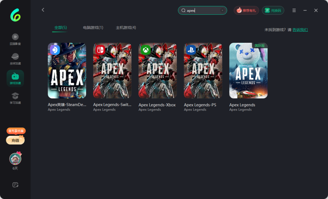Open 学习加速 graduation cap icon
This screenshot has height=199, width=328.
15,96
